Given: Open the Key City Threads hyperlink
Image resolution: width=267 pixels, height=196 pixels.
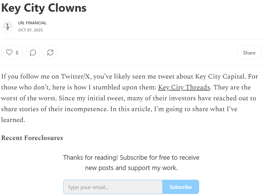Looking at the screenshot, I should (184, 87).
